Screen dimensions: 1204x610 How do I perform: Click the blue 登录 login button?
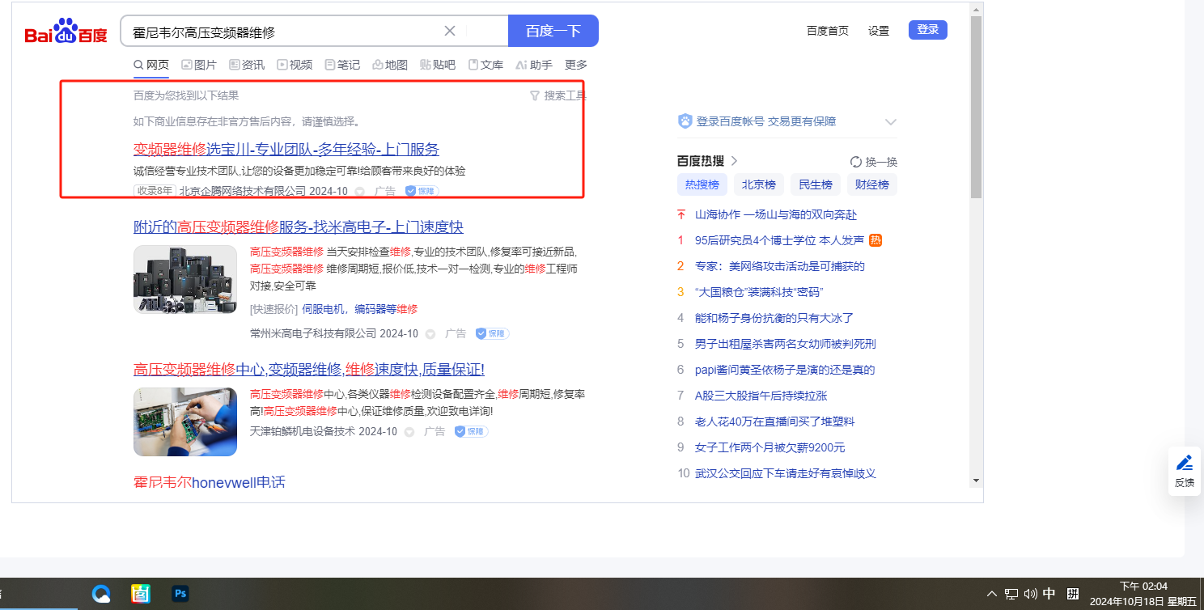927,30
